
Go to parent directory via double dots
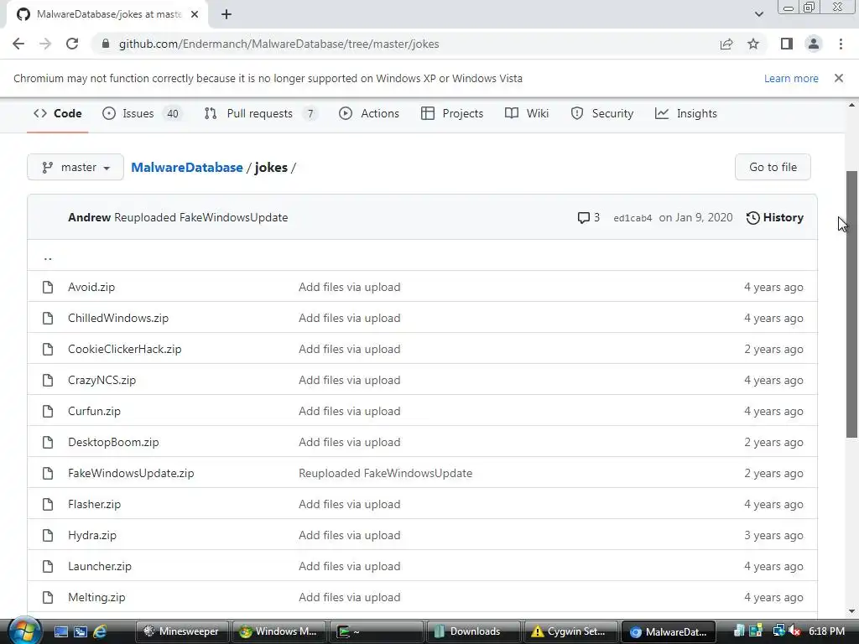(x=48, y=257)
